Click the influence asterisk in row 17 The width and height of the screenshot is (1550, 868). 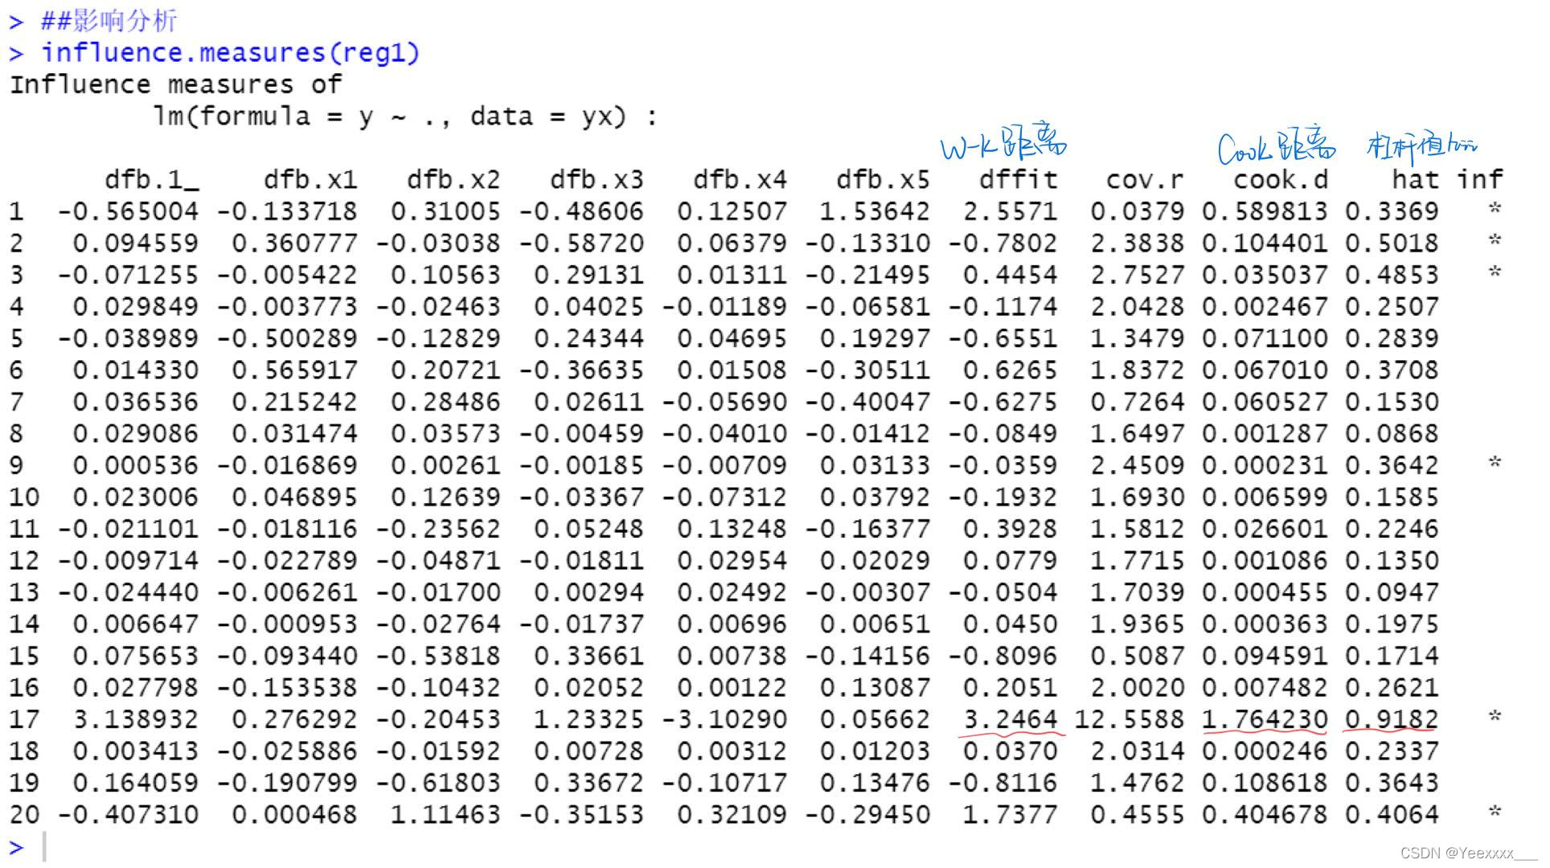pos(1495,717)
